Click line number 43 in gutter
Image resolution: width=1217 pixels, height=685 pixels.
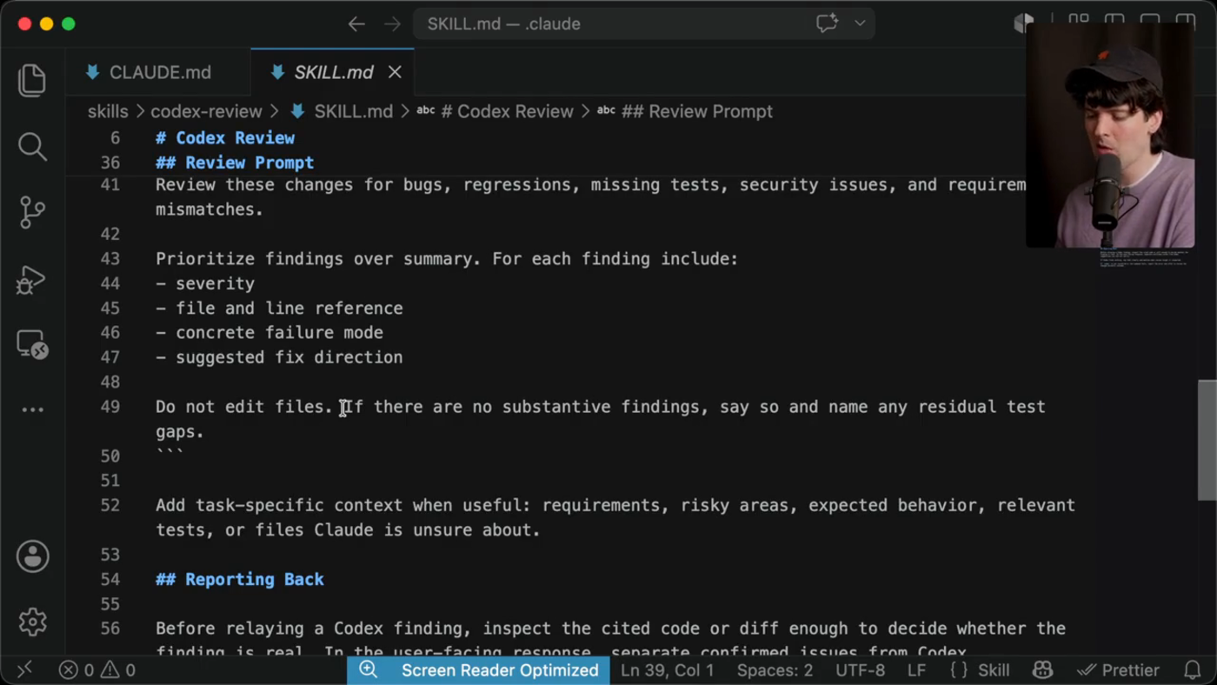click(110, 259)
